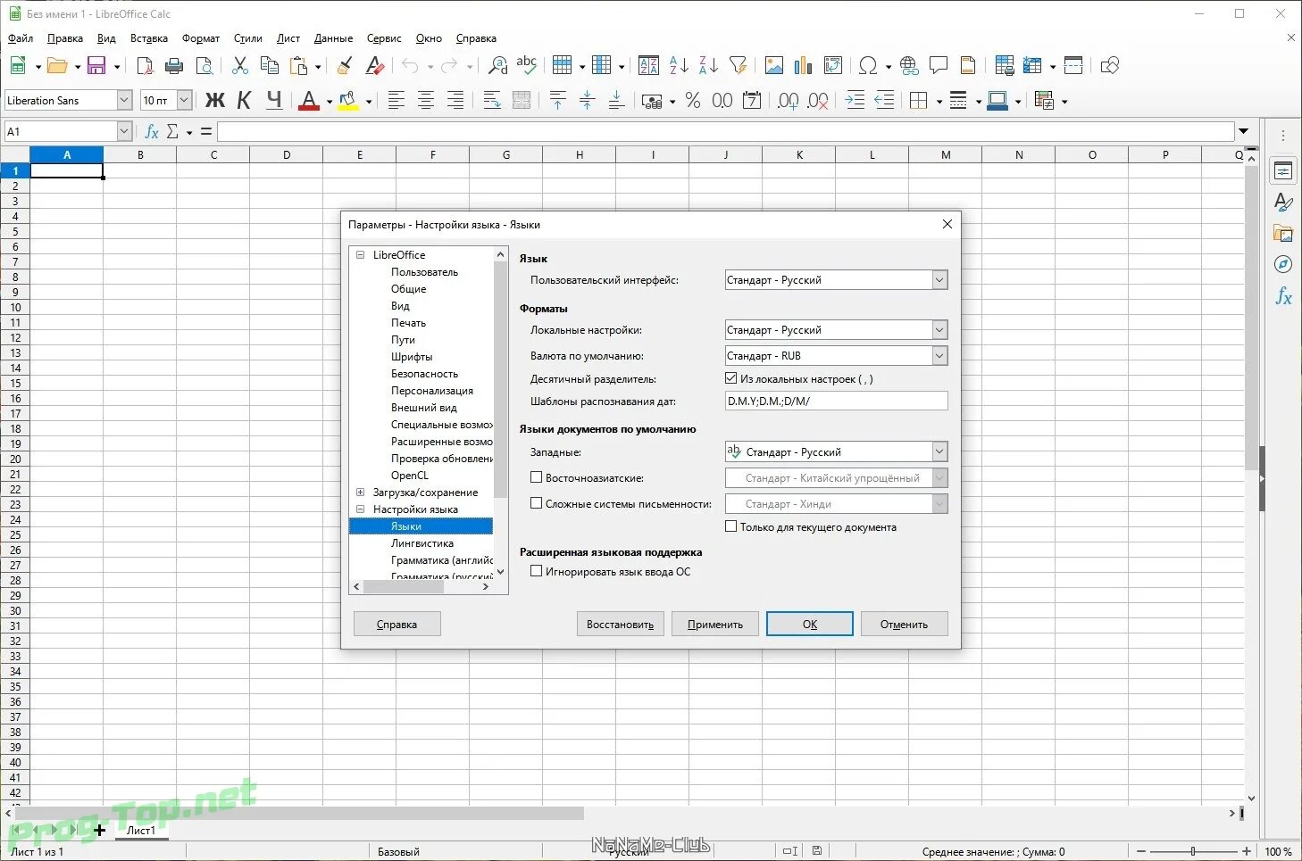The height and width of the screenshot is (861, 1302).
Task: Click the Insert hyperlink globe icon
Action: 909,65
